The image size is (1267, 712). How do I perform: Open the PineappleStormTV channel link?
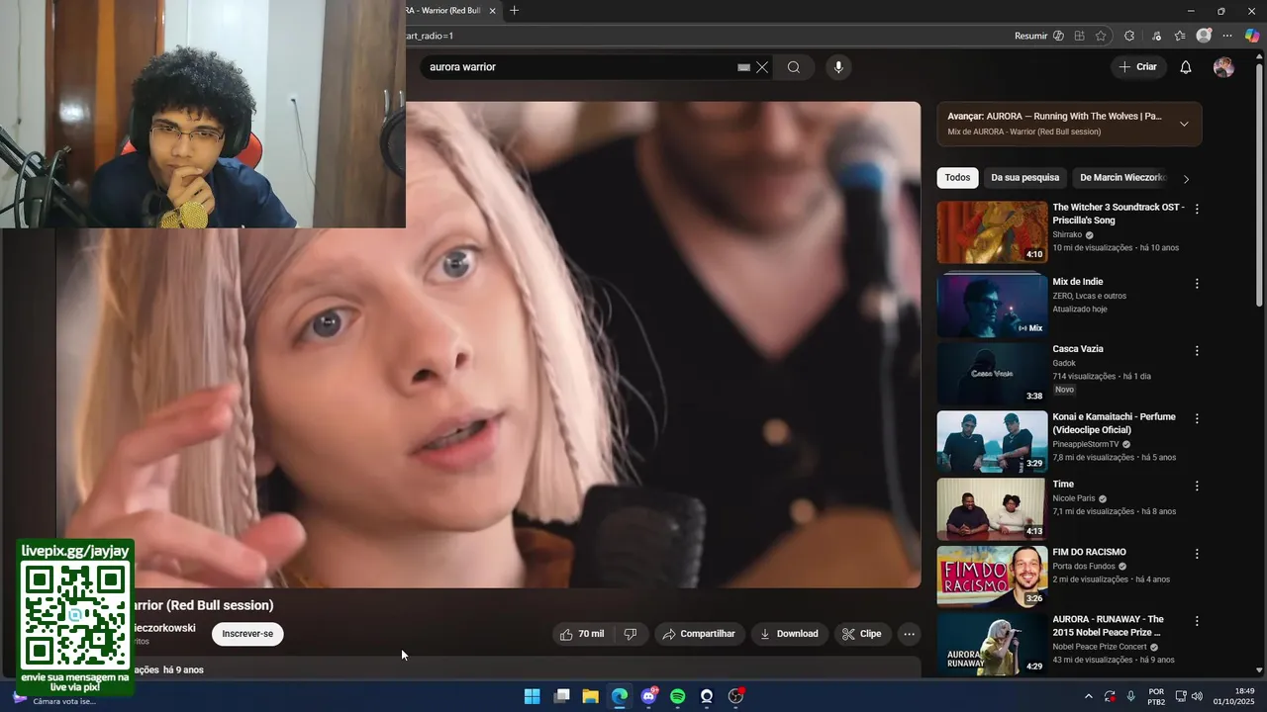point(1086,444)
